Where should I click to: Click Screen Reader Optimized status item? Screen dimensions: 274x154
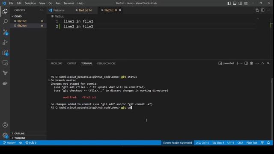coord(177,142)
